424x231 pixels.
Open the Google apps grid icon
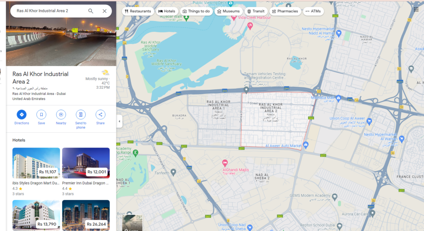416,10
